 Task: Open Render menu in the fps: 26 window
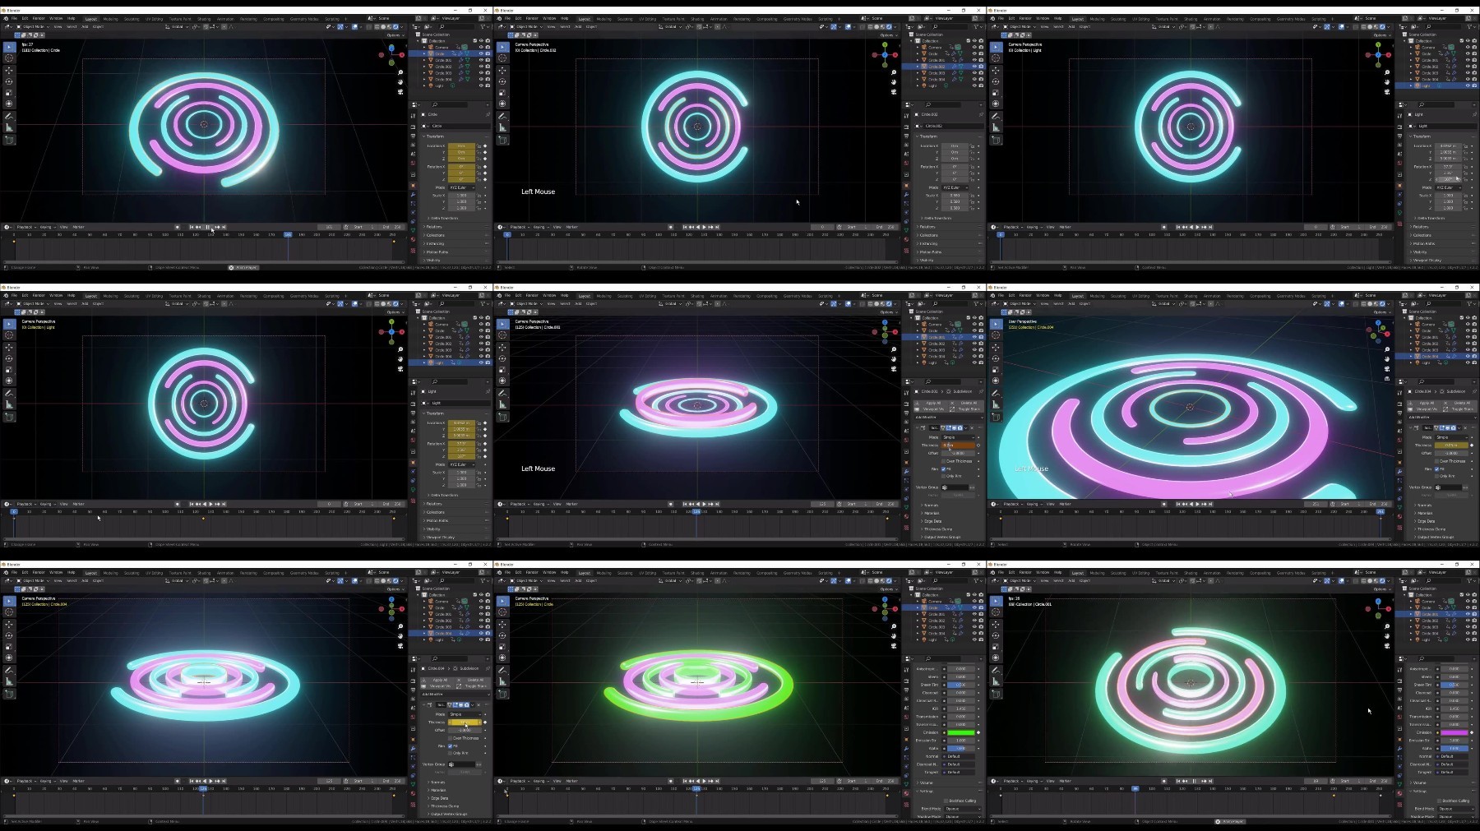1025,572
